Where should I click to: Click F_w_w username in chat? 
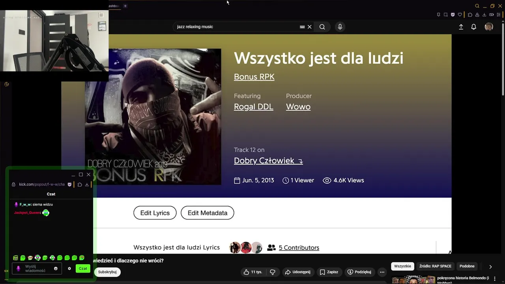click(25, 204)
